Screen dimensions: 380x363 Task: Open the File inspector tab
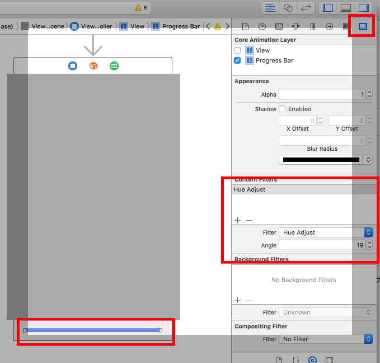pyautogui.click(x=245, y=26)
